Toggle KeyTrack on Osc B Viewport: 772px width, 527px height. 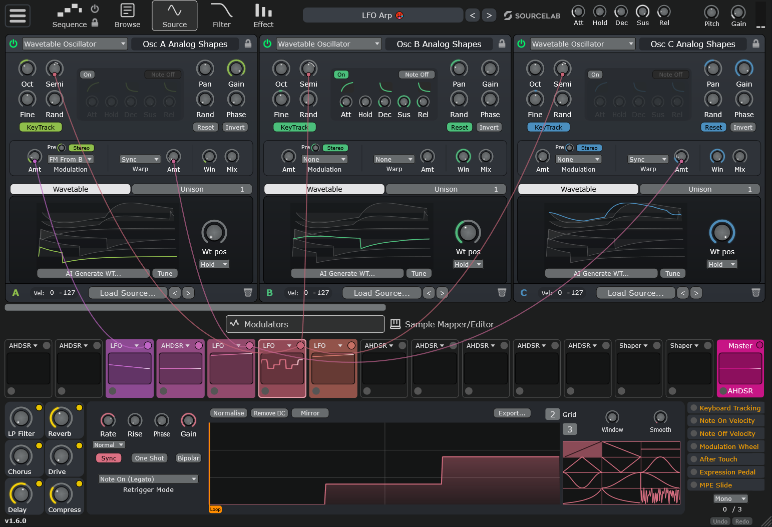coord(294,127)
